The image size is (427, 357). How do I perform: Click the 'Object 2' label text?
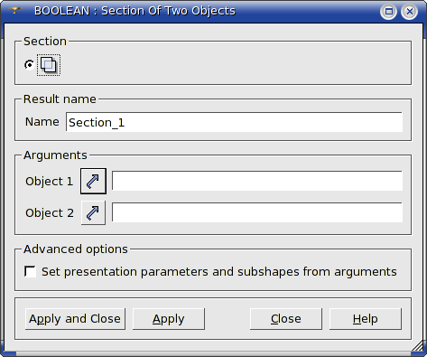(50, 213)
